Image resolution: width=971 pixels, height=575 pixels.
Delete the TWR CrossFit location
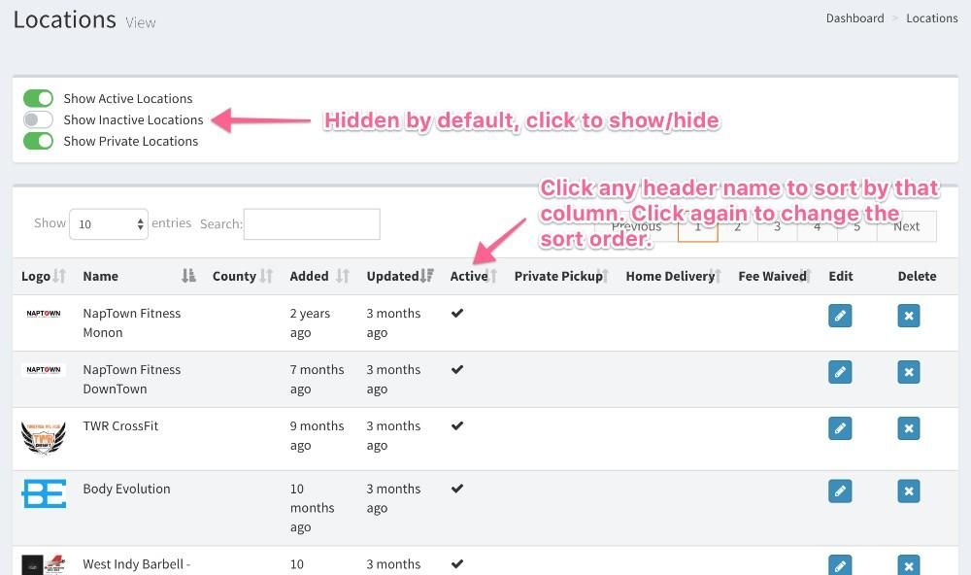point(909,428)
